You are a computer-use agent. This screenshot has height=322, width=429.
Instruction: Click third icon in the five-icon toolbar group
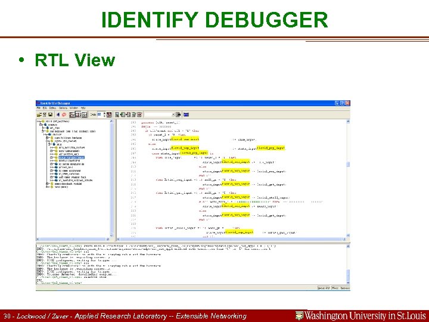point(128,114)
